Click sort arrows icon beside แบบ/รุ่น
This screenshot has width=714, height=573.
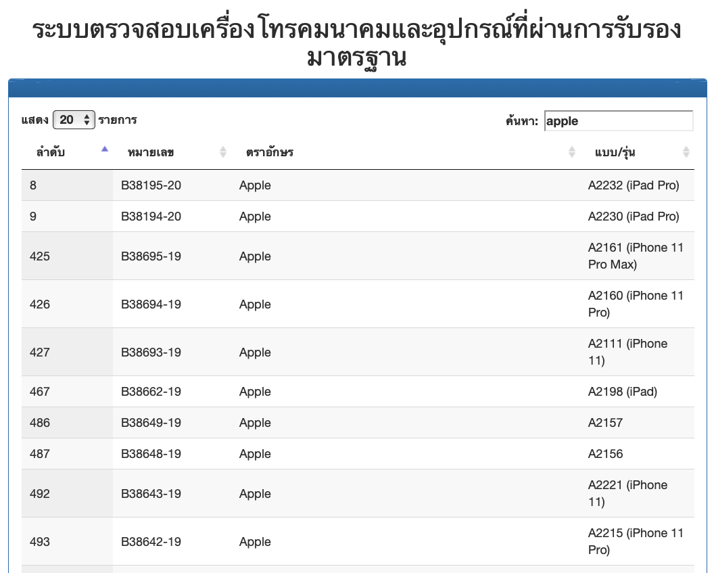(x=686, y=152)
